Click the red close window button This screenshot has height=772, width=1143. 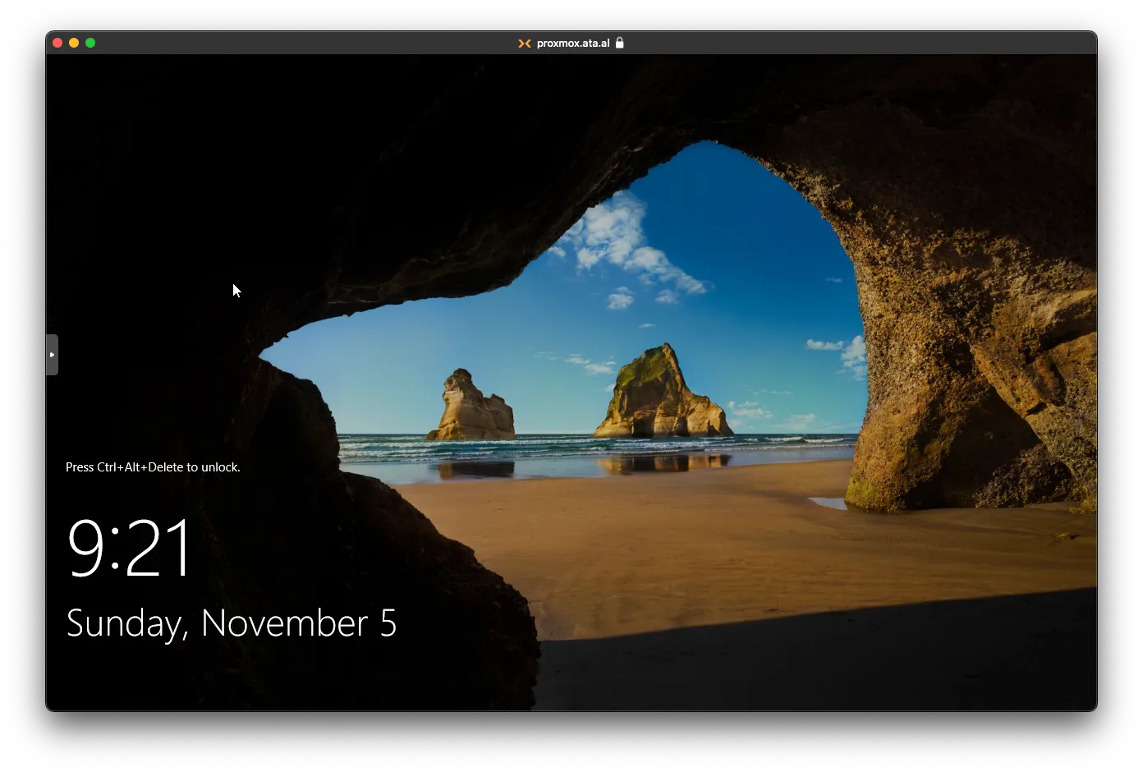coord(57,43)
